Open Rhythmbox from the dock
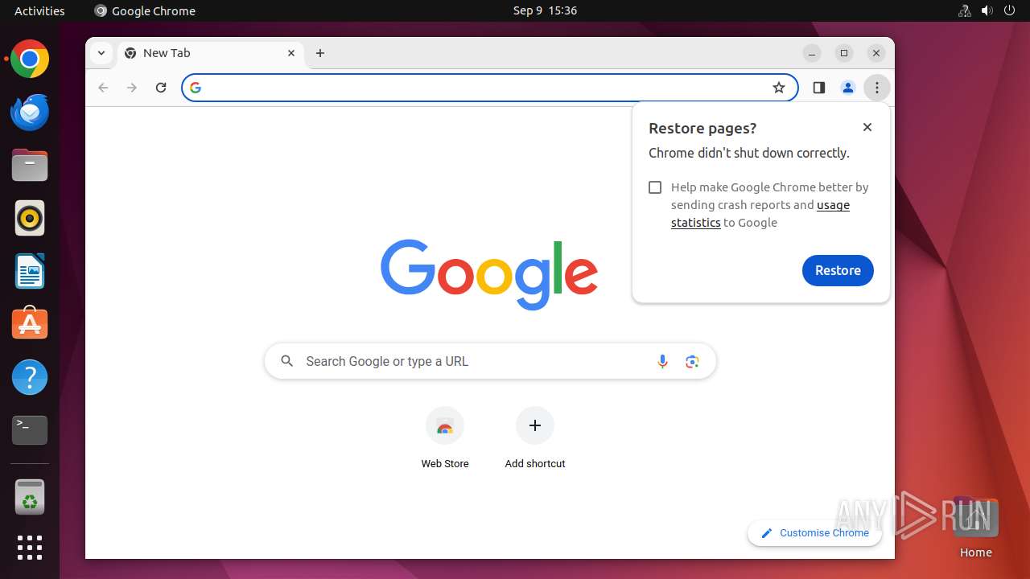The image size is (1030, 579). coord(30,218)
